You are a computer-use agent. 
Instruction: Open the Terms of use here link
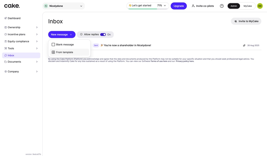(159, 61)
